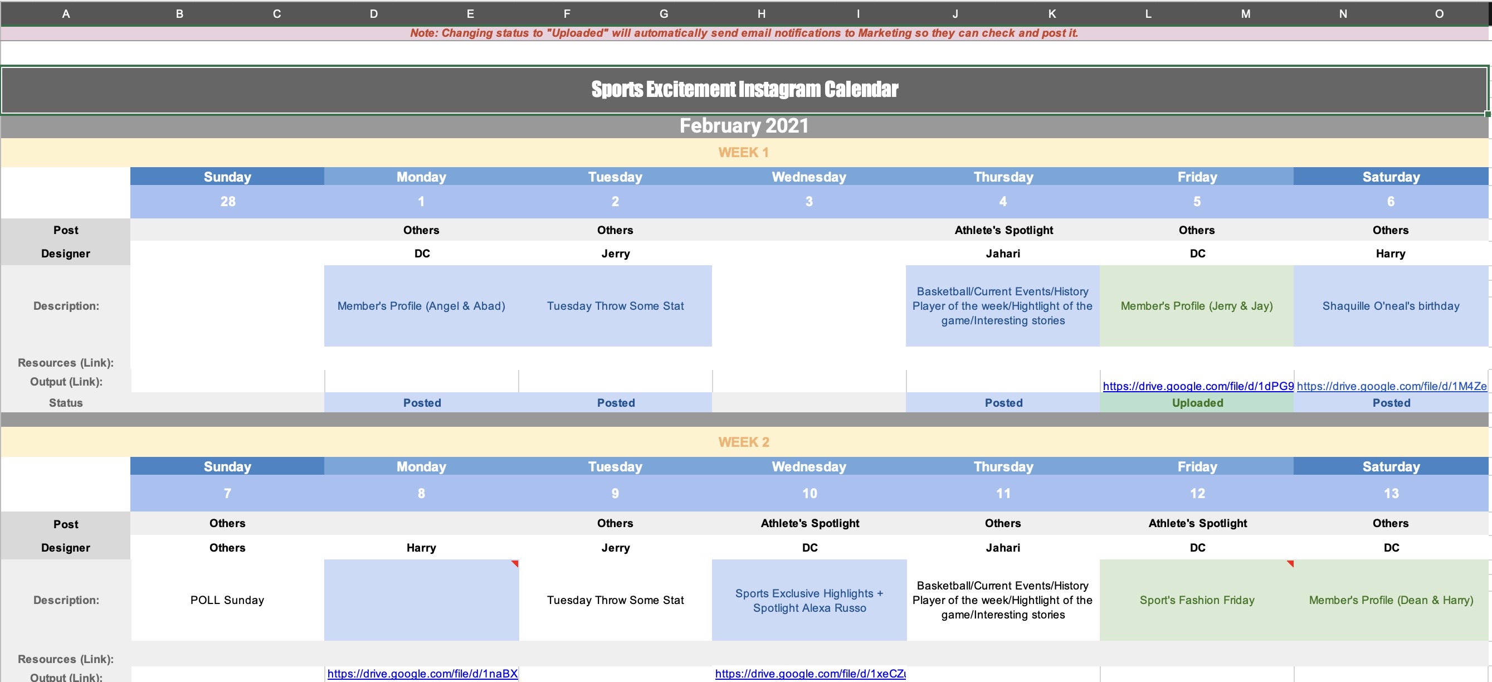
Task: Select the red note about Uploaded status
Action: coord(744,33)
